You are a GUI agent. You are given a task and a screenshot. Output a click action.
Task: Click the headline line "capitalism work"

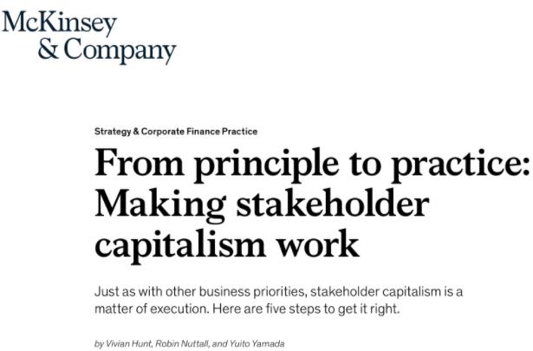[225, 244]
